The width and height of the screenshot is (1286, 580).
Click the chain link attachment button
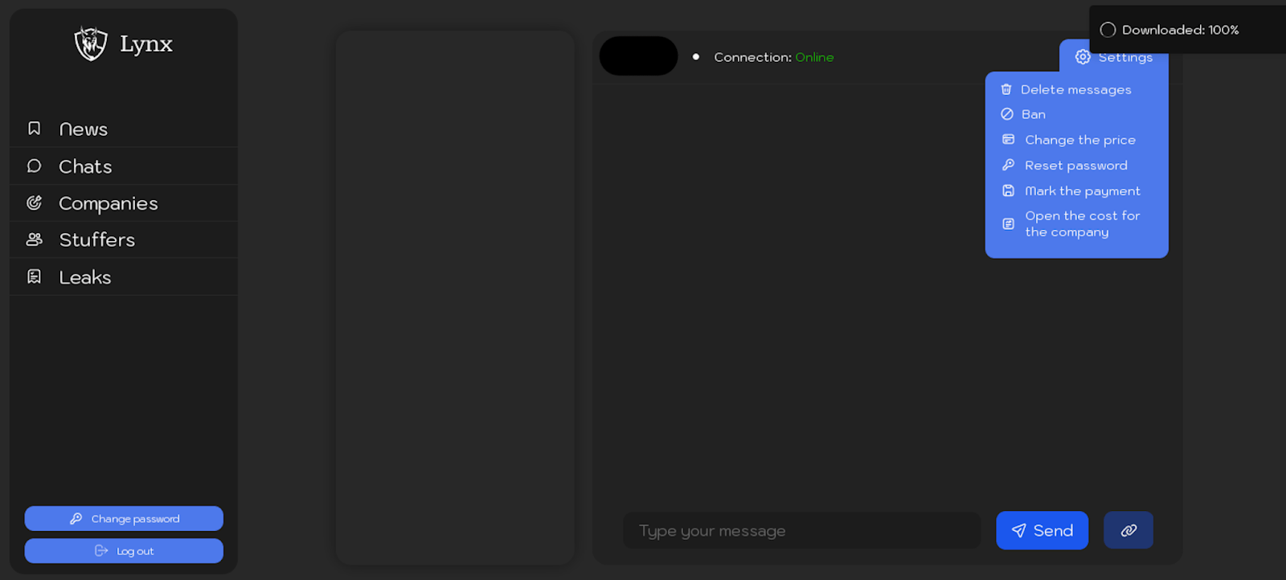coord(1128,530)
